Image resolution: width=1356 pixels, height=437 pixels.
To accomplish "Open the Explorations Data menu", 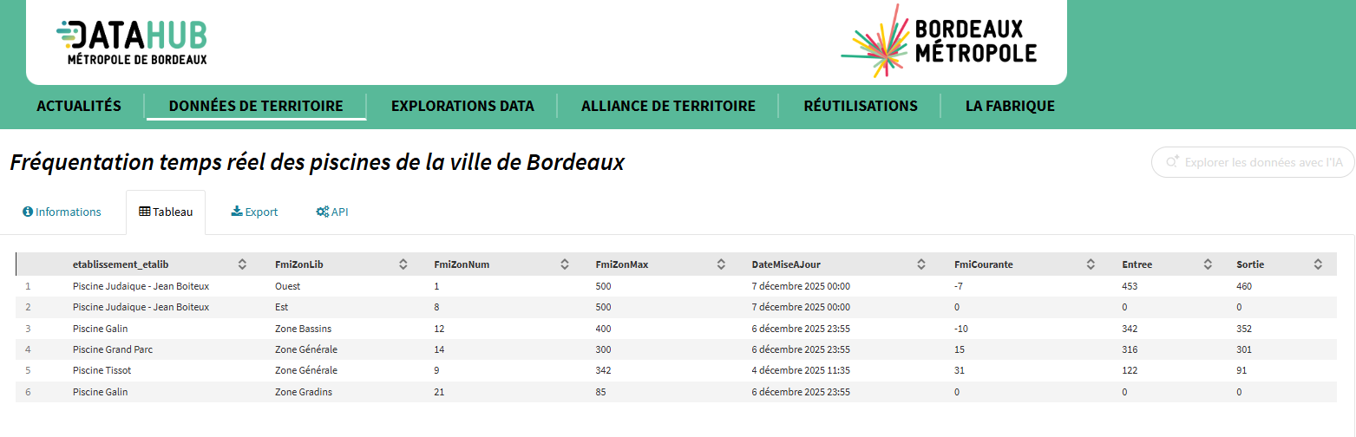I will pos(462,106).
